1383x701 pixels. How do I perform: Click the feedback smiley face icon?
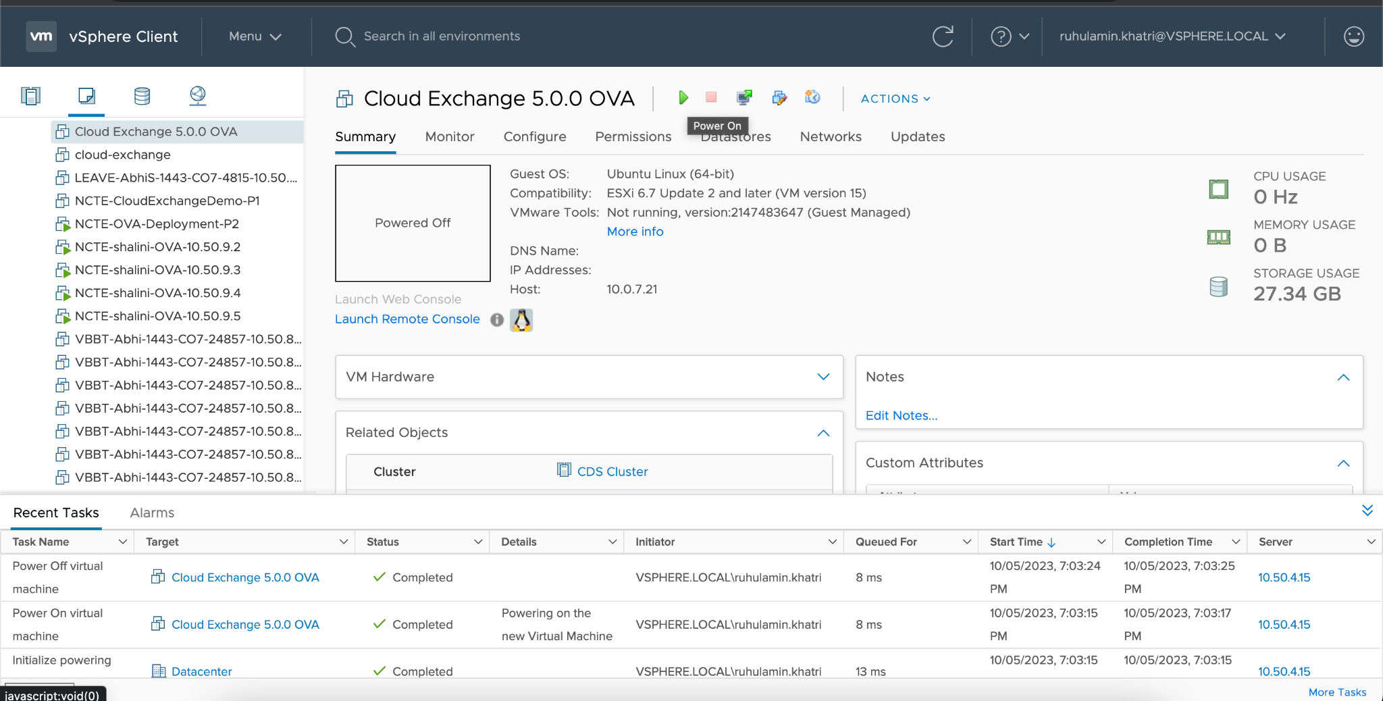(1354, 36)
